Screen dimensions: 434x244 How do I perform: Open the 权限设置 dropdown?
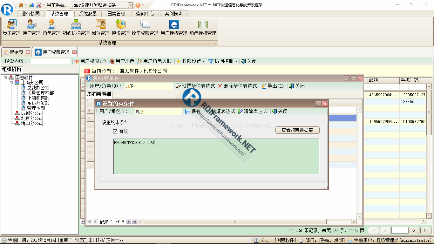point(191,61)
